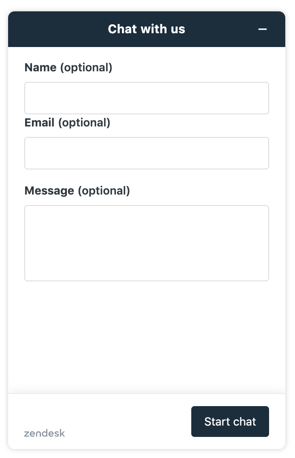Click the 'Chat with us' header title

[147, 29]
